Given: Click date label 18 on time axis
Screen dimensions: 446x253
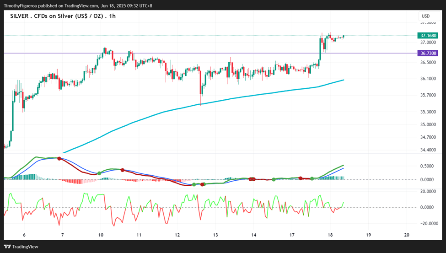Looking at the screenshot, I should point(330,235).
